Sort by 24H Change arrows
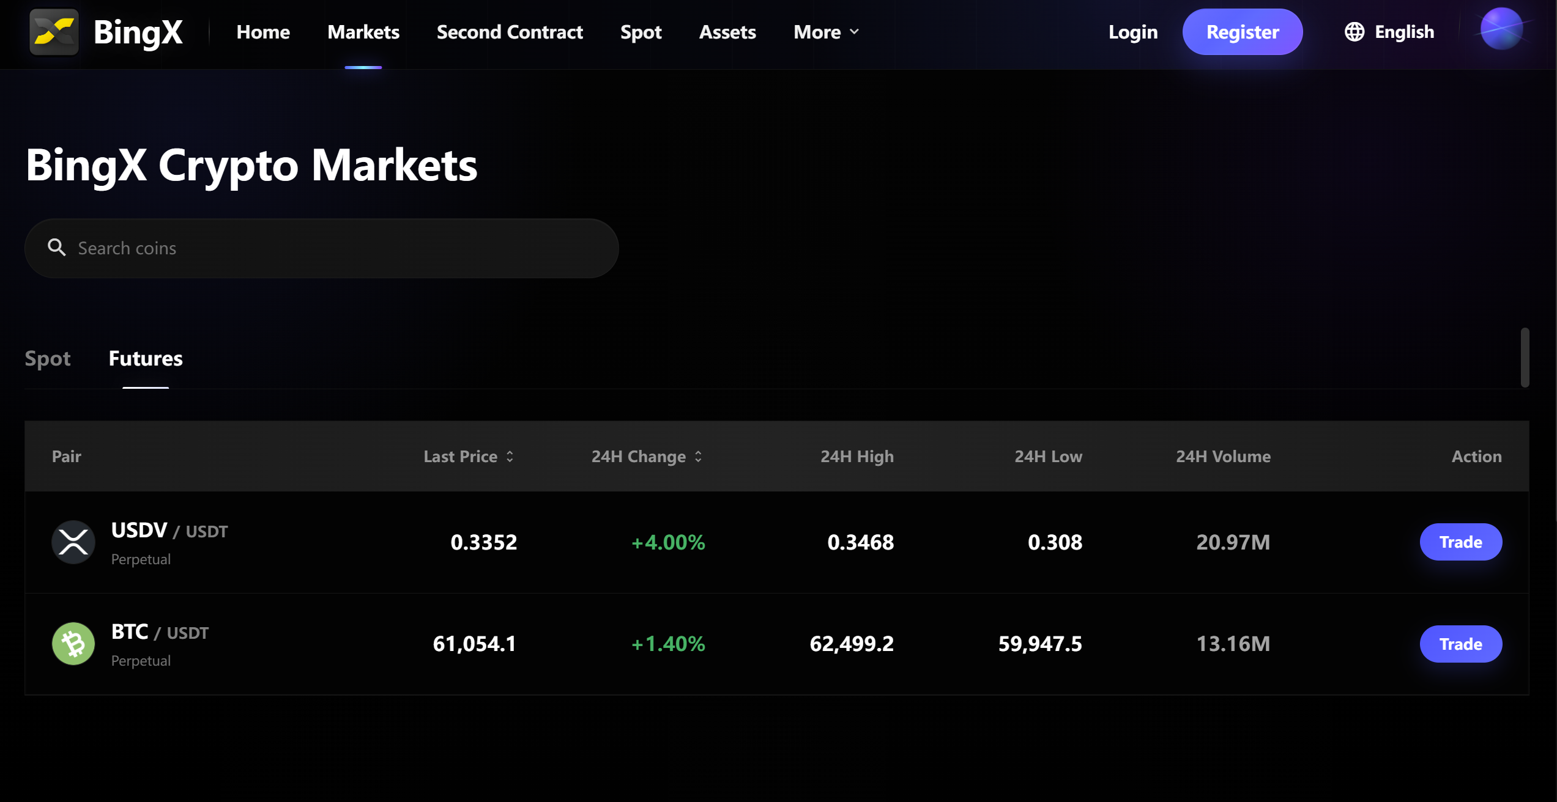Viewport: 1557px width, 802px height. pos(698,457)
